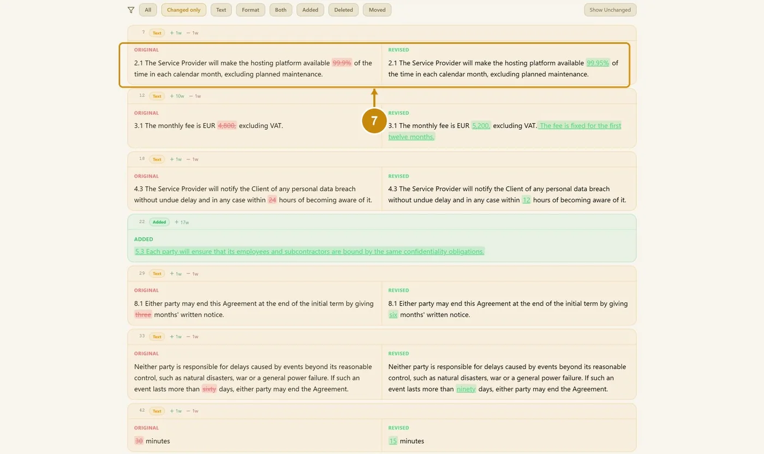
Task: Click the Text badge on change 7
Action: 157,33
